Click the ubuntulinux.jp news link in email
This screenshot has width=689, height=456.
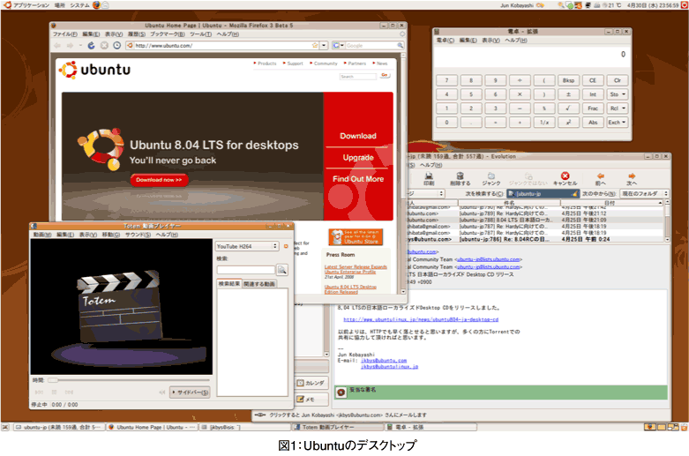[x=421, y=319]
